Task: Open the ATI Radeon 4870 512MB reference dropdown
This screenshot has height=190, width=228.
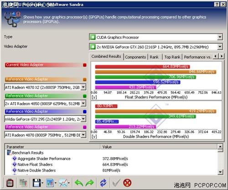Action: click(83, 135)
